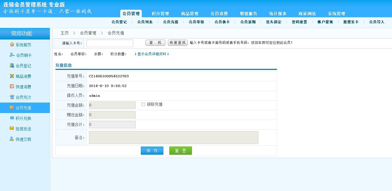Click the 充值合计 total field
Image resolution: width=392 pixels, height=191 pixels.
pos(112,124)
